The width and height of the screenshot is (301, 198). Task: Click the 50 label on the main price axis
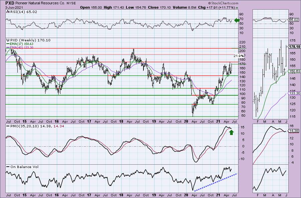click(x=243, y=116)
